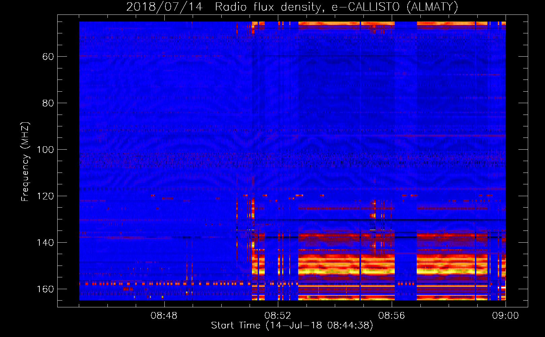Select the Frequency (MHZ) axis label
This screenshot has height=337, width=545.
[25, 162]
